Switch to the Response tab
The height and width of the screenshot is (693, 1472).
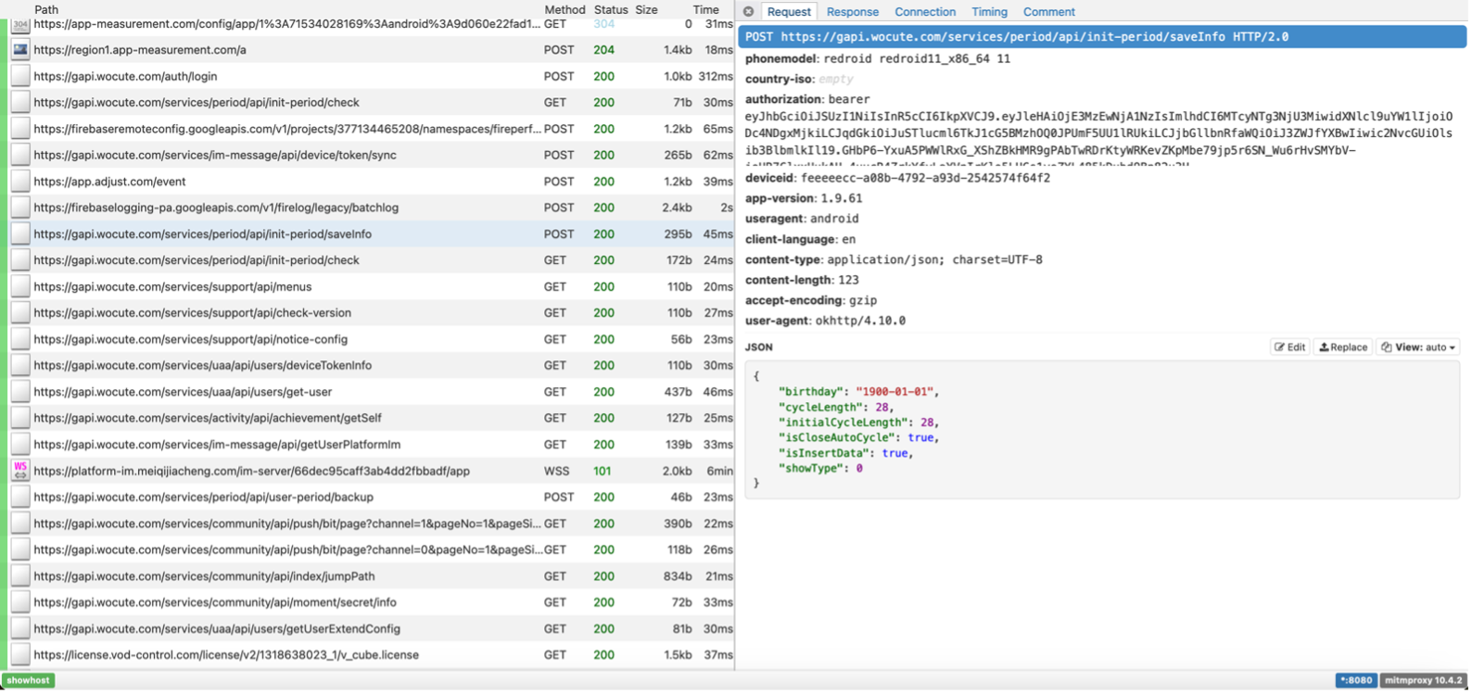(x=852, y=12)
